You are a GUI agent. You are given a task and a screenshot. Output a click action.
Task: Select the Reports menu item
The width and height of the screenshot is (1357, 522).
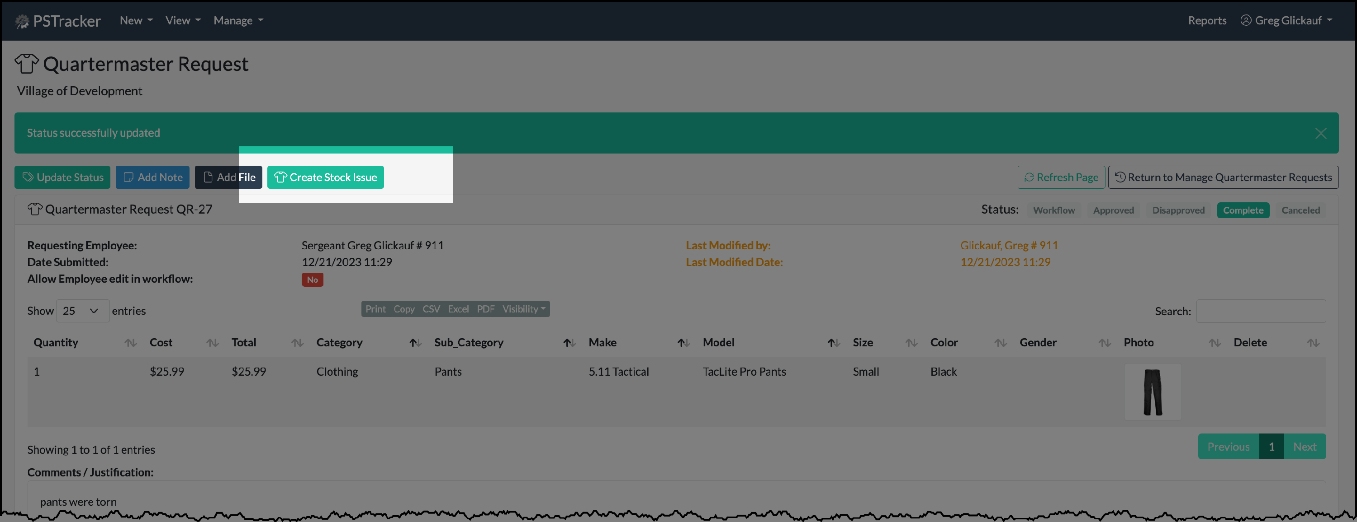coord(1207,20)
